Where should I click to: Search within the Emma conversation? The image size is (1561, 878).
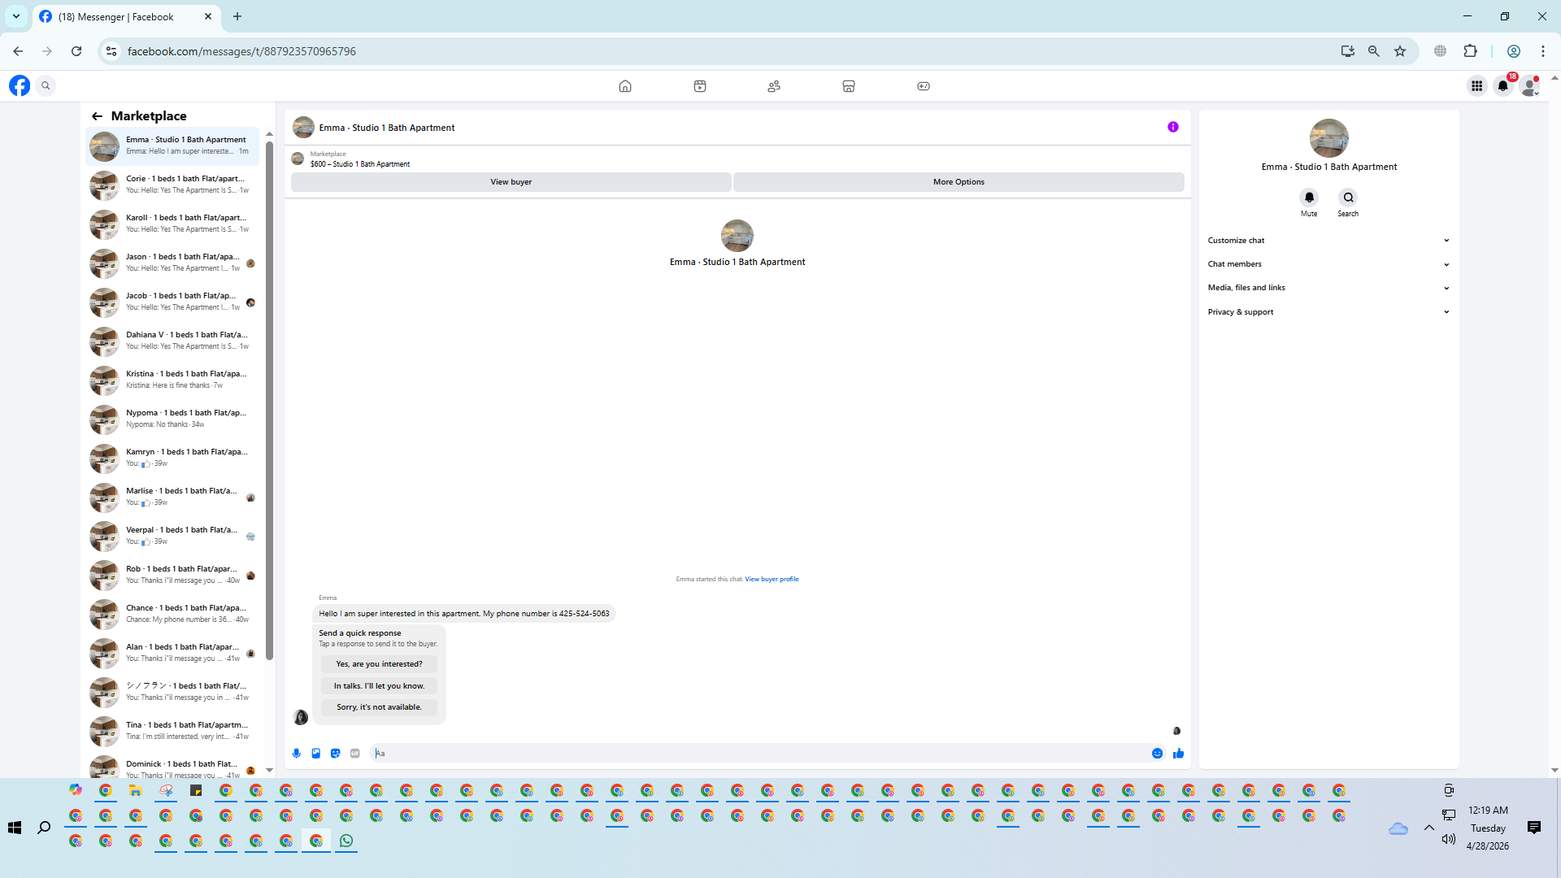(1348, 198)
